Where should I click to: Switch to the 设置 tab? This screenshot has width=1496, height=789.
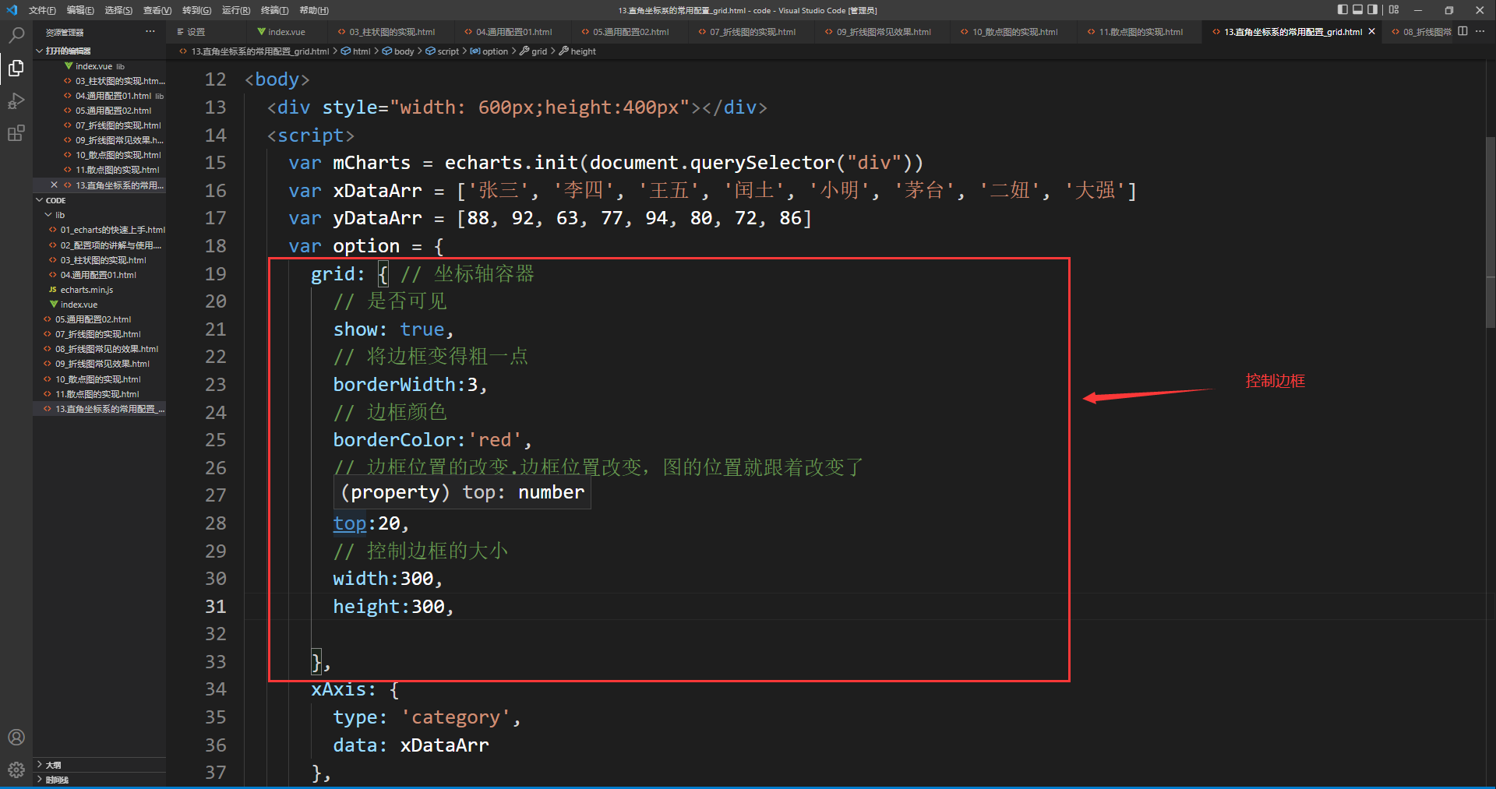pos(206,32)
